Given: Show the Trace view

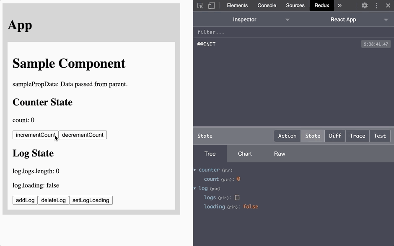Looking at the screenshot, I should 357,136.
